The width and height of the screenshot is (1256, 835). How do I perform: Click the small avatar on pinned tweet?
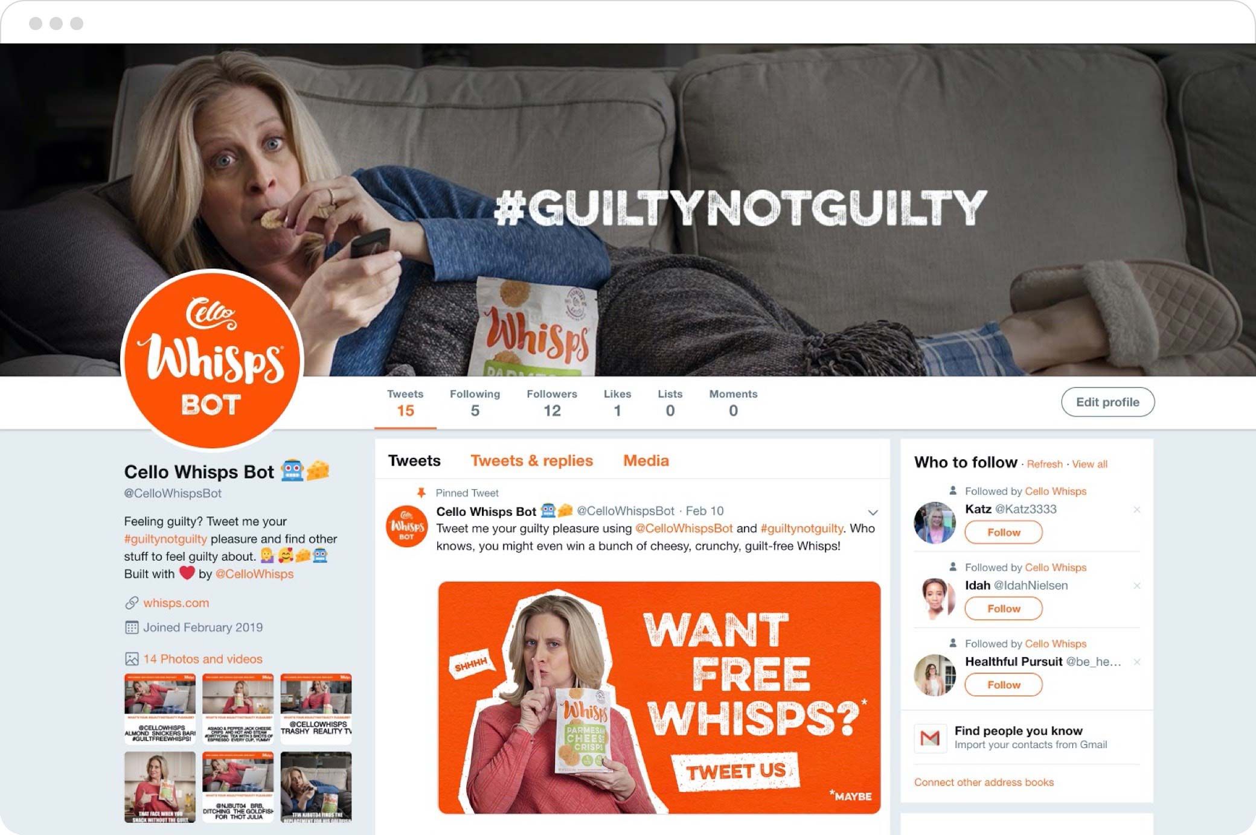(406, 527)
